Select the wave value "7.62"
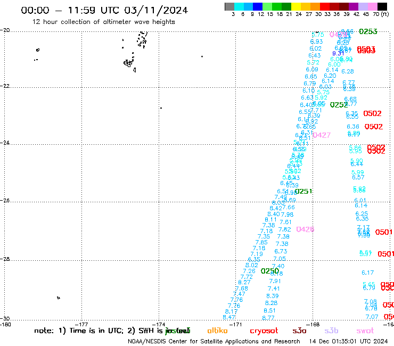This screenshot has height=346, width=394. [284, 229]
